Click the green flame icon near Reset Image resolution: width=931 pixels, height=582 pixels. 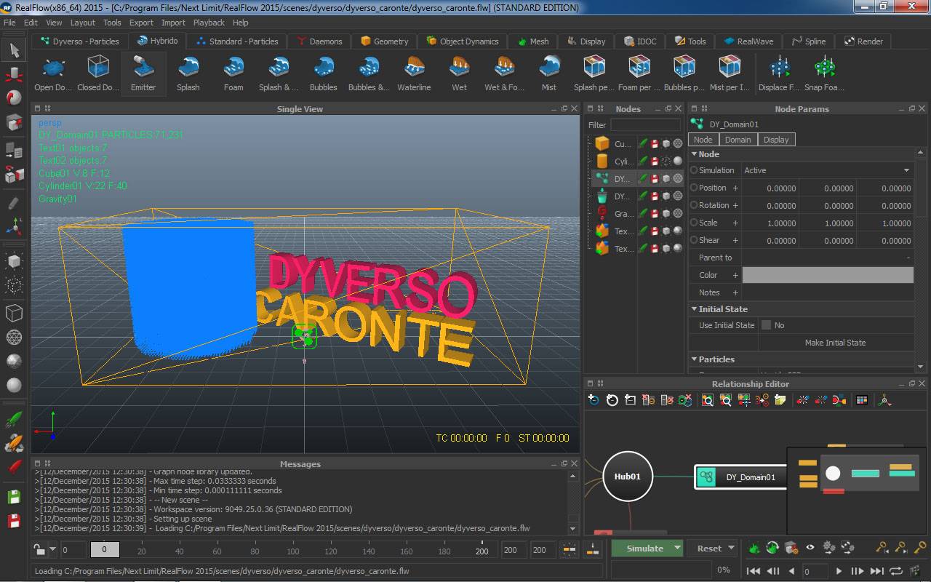[x=754, y=548]
